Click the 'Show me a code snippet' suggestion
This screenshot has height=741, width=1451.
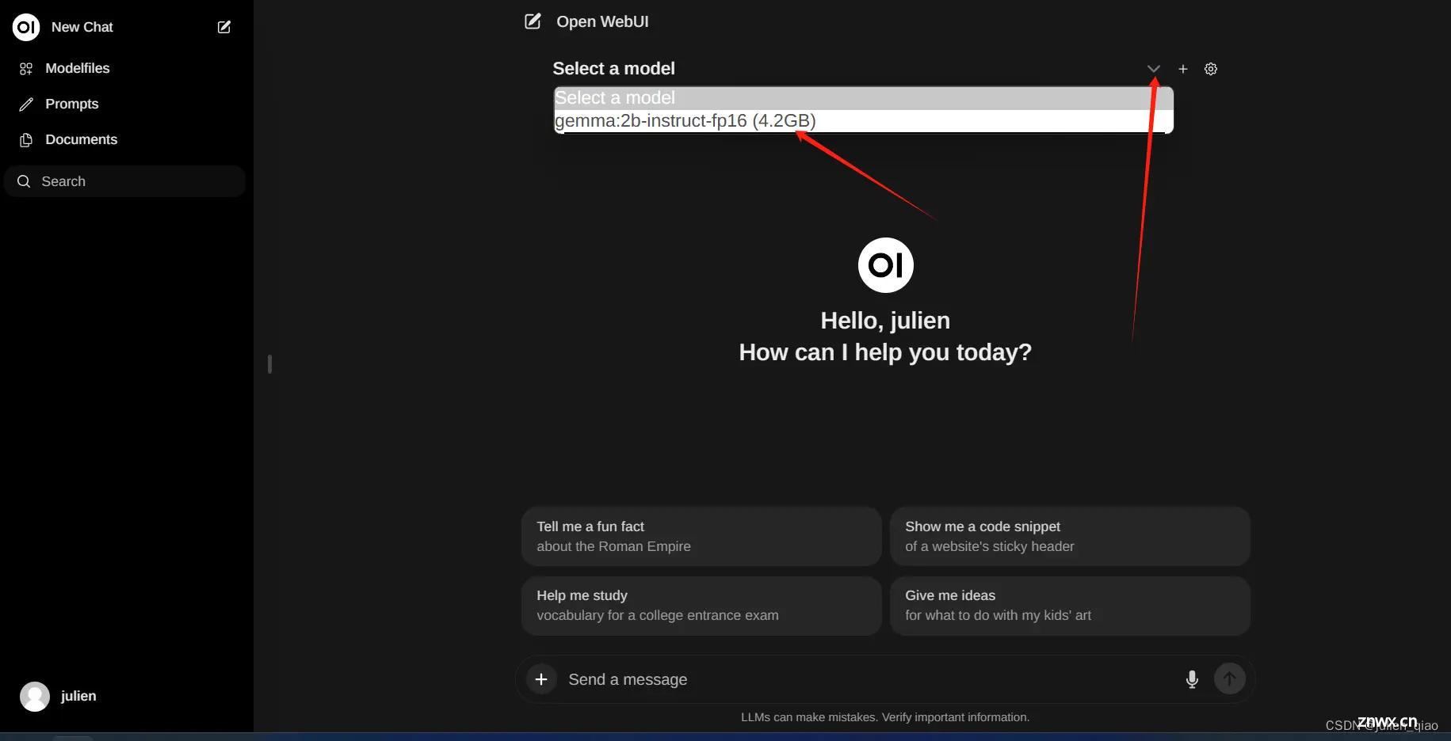tap(1070, 536)
